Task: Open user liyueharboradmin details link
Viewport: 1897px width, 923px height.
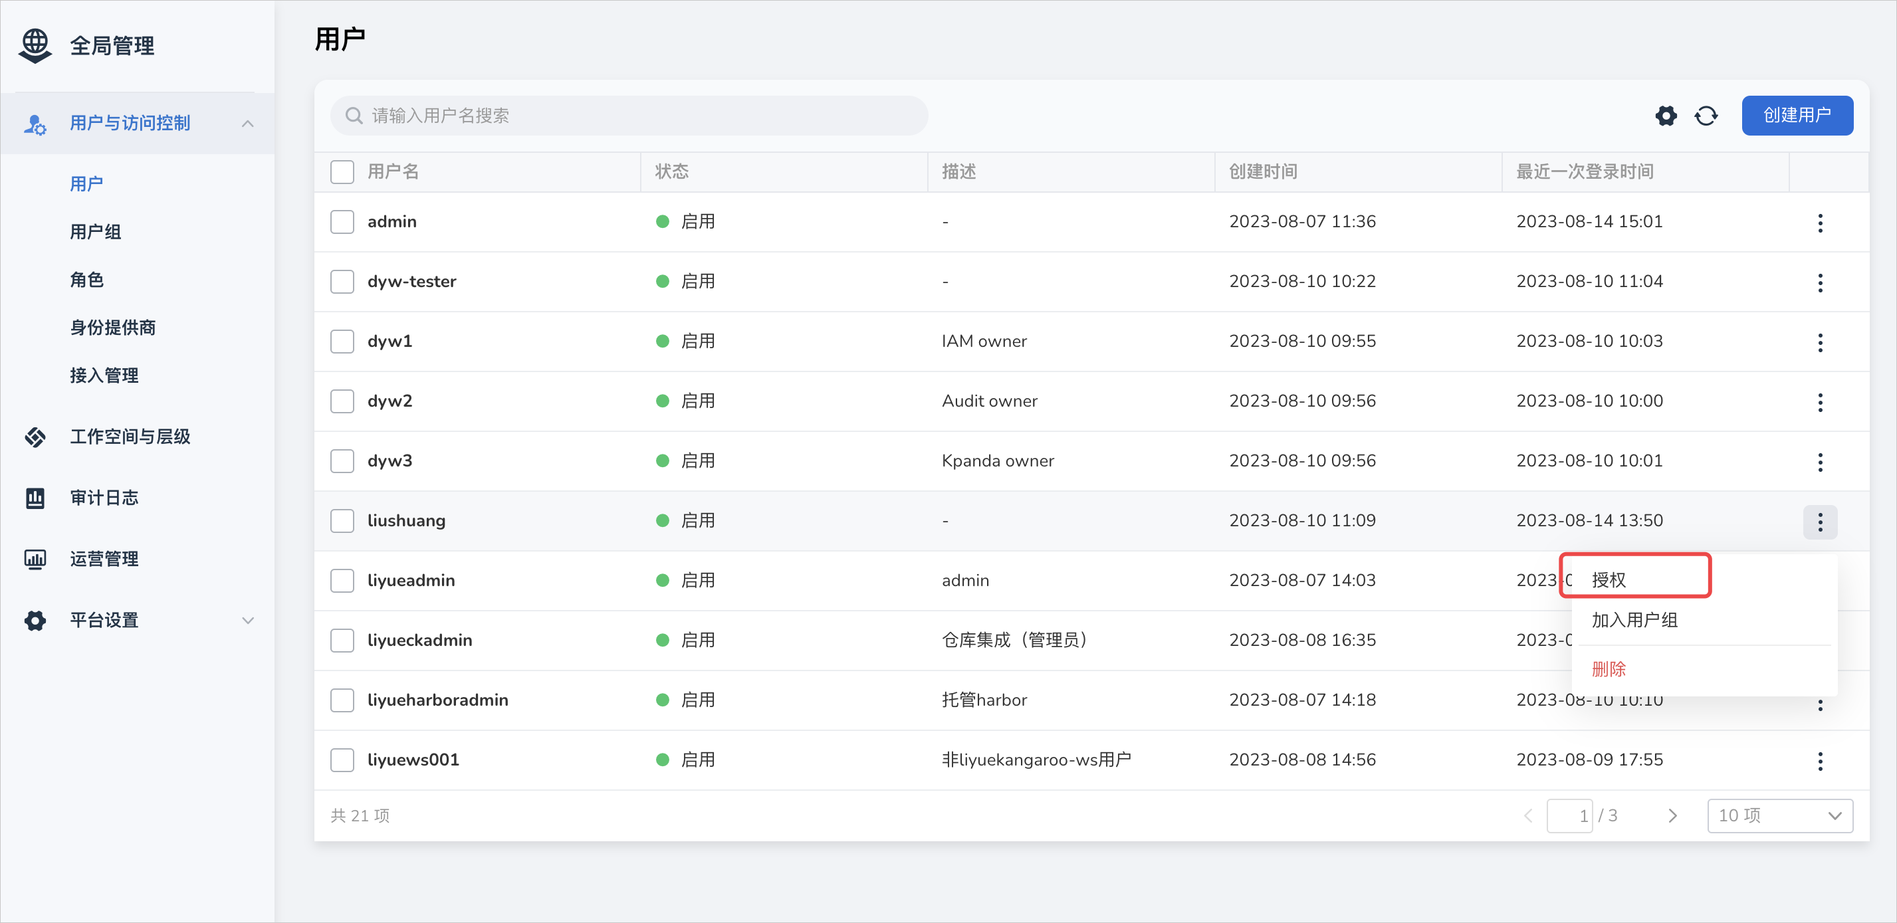Action: [x=437, y=700]
